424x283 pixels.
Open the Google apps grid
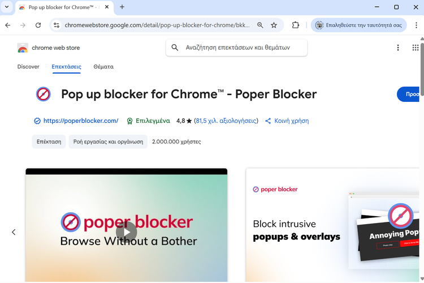click(416, 48)
